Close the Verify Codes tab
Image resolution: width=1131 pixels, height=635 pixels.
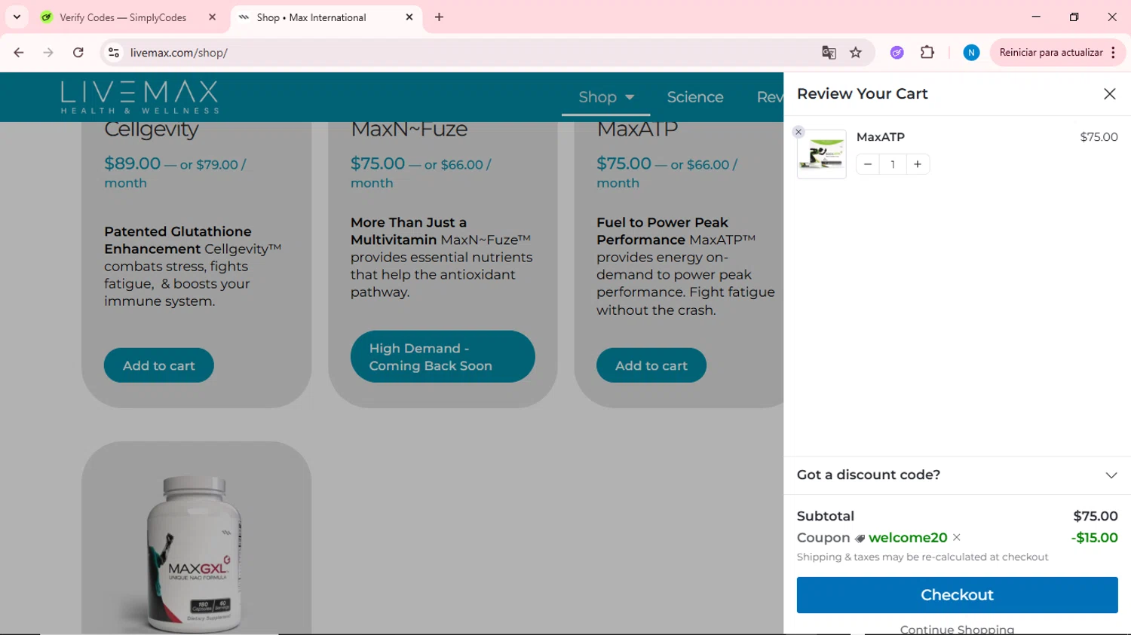[213, 17]
